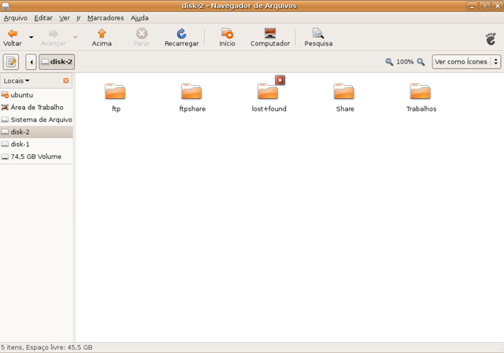Screen dimensions: 504x353
Task: Select the lost+found folder icon
Action: pos(268,91)
